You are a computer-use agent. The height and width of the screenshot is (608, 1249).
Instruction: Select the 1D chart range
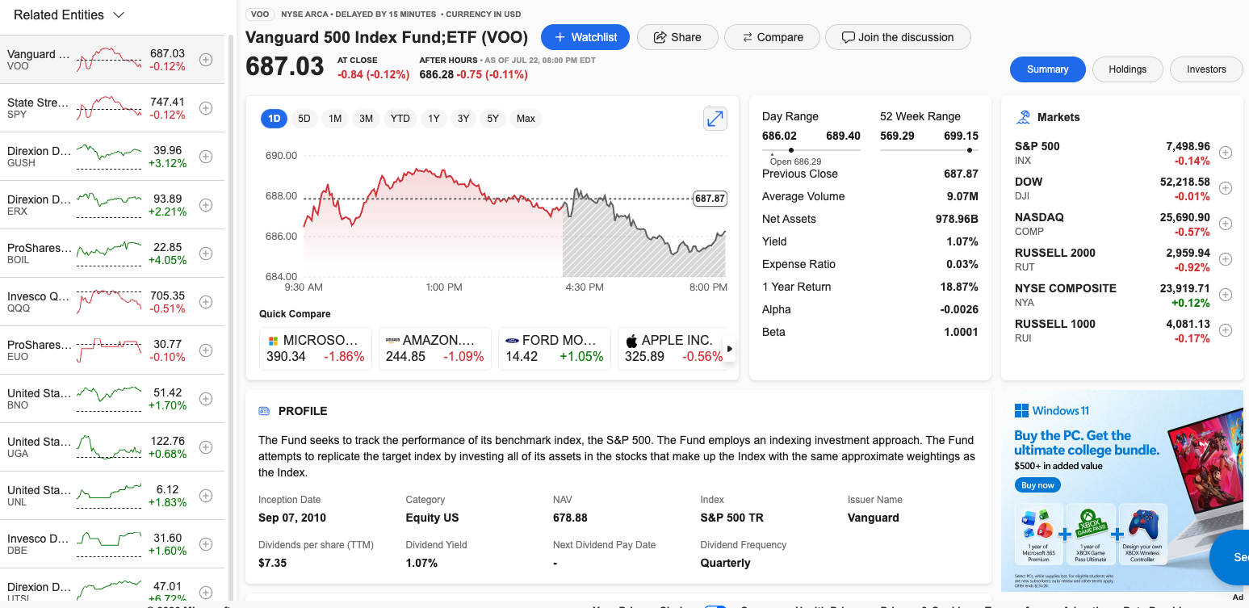[274, 119]
